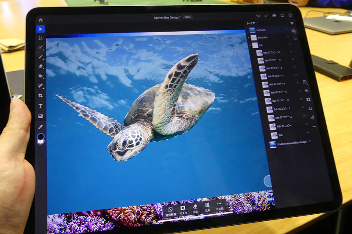
Task: Toggle layer visibility eye in taskbar
Action: [306, 90]
